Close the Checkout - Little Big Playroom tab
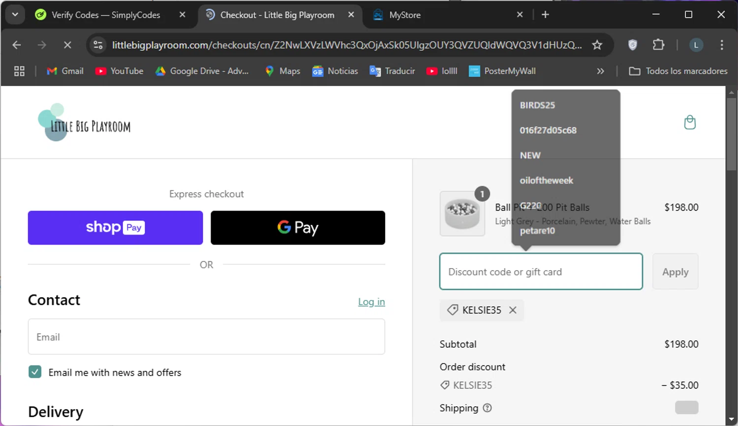 click(351, 15)
